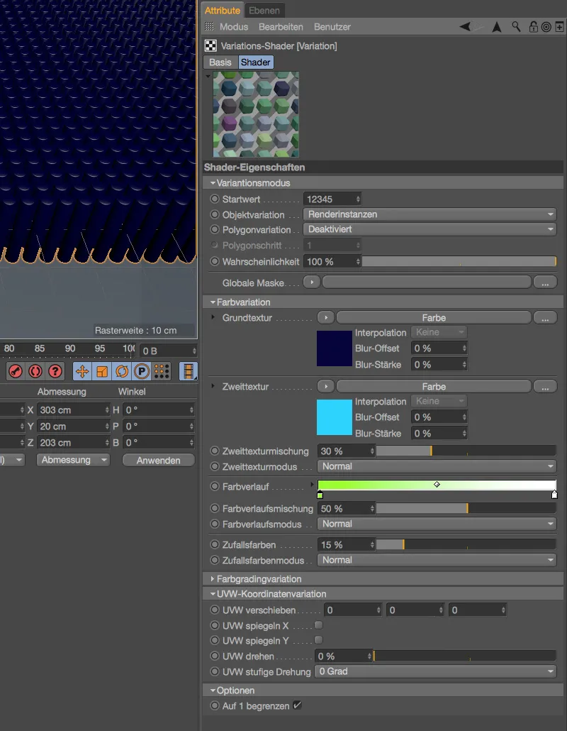The image size is (567, 731).
Task: Enable UVW spiegeln X checkbox
Action: 318,625
